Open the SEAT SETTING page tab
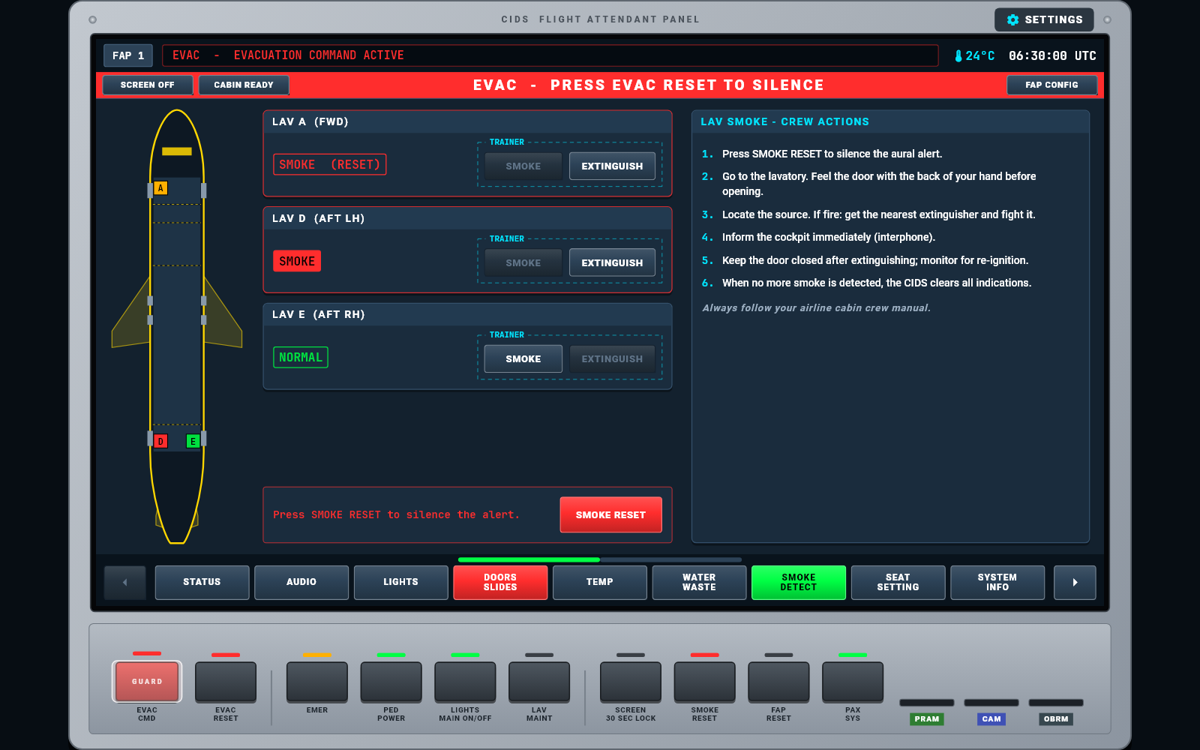The image size is (1200, 750). pyautogui.click(x=898, y=582)
